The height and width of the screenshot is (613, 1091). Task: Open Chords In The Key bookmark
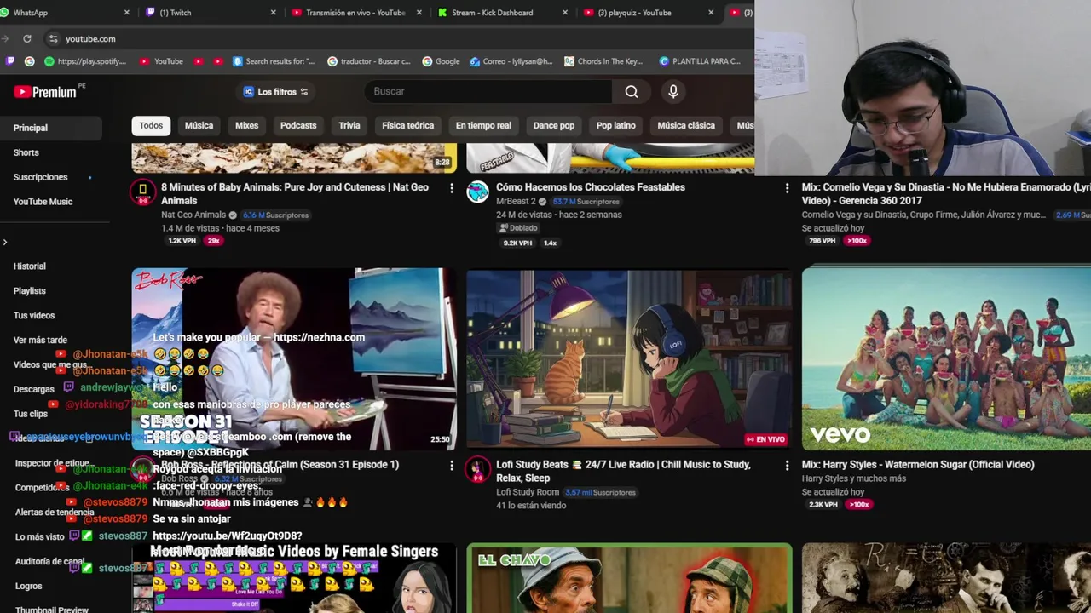pyautogui.click(x=603, y=61)
